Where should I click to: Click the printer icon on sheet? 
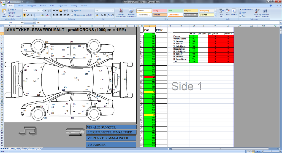coord(75,131)
